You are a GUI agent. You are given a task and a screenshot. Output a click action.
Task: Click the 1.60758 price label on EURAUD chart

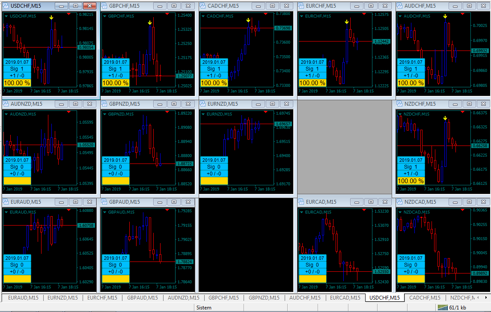point(86,225)
